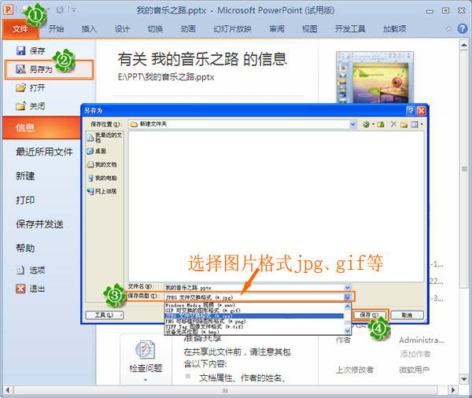Click the 检查问题 check for issues button
This screenshot has width=472, height=398.
(145, 356)
